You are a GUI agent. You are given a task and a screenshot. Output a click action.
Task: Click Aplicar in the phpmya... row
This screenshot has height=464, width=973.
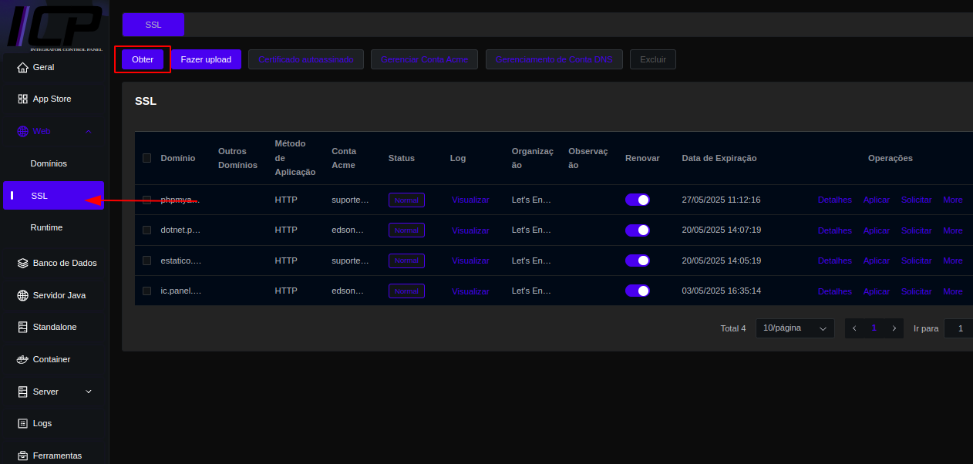[x=877, y=200]
